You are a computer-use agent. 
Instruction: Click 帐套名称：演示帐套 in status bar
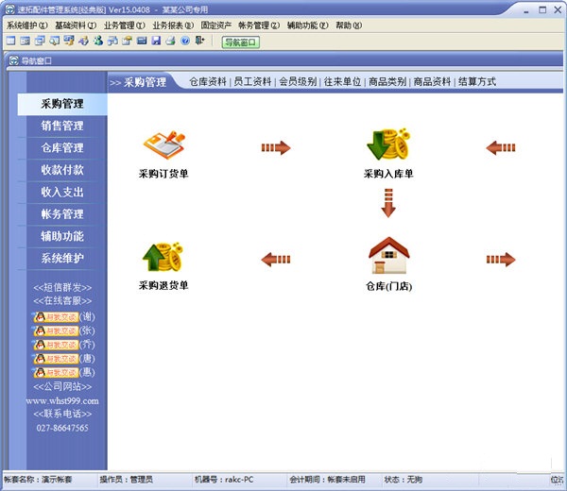[x=38, y=480]
